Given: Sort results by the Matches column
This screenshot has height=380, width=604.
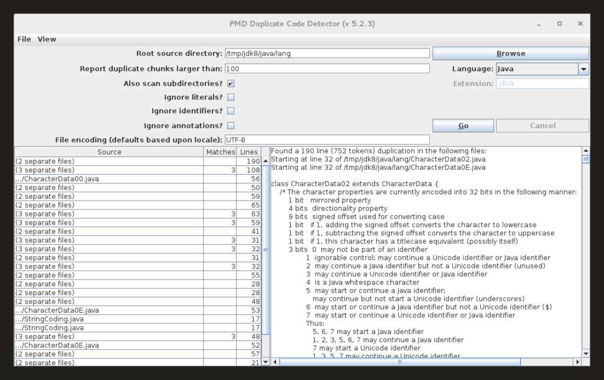Looking at the screenshot, I should click(x=220, y=152).
